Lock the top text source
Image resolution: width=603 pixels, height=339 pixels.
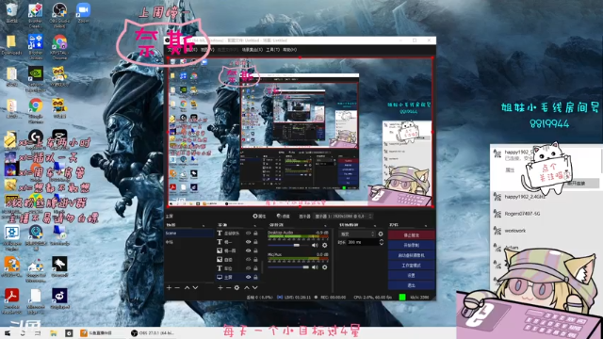click(255, 233)
